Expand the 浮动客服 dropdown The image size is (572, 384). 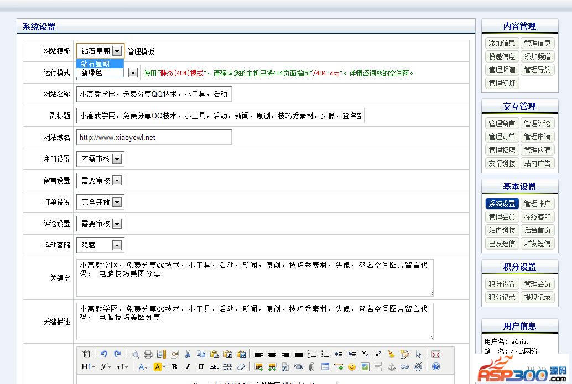100,245
